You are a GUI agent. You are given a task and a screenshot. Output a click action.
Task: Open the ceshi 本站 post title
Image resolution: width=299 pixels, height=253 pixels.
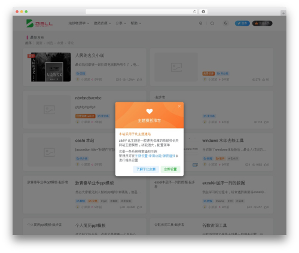tap(84, 141)
